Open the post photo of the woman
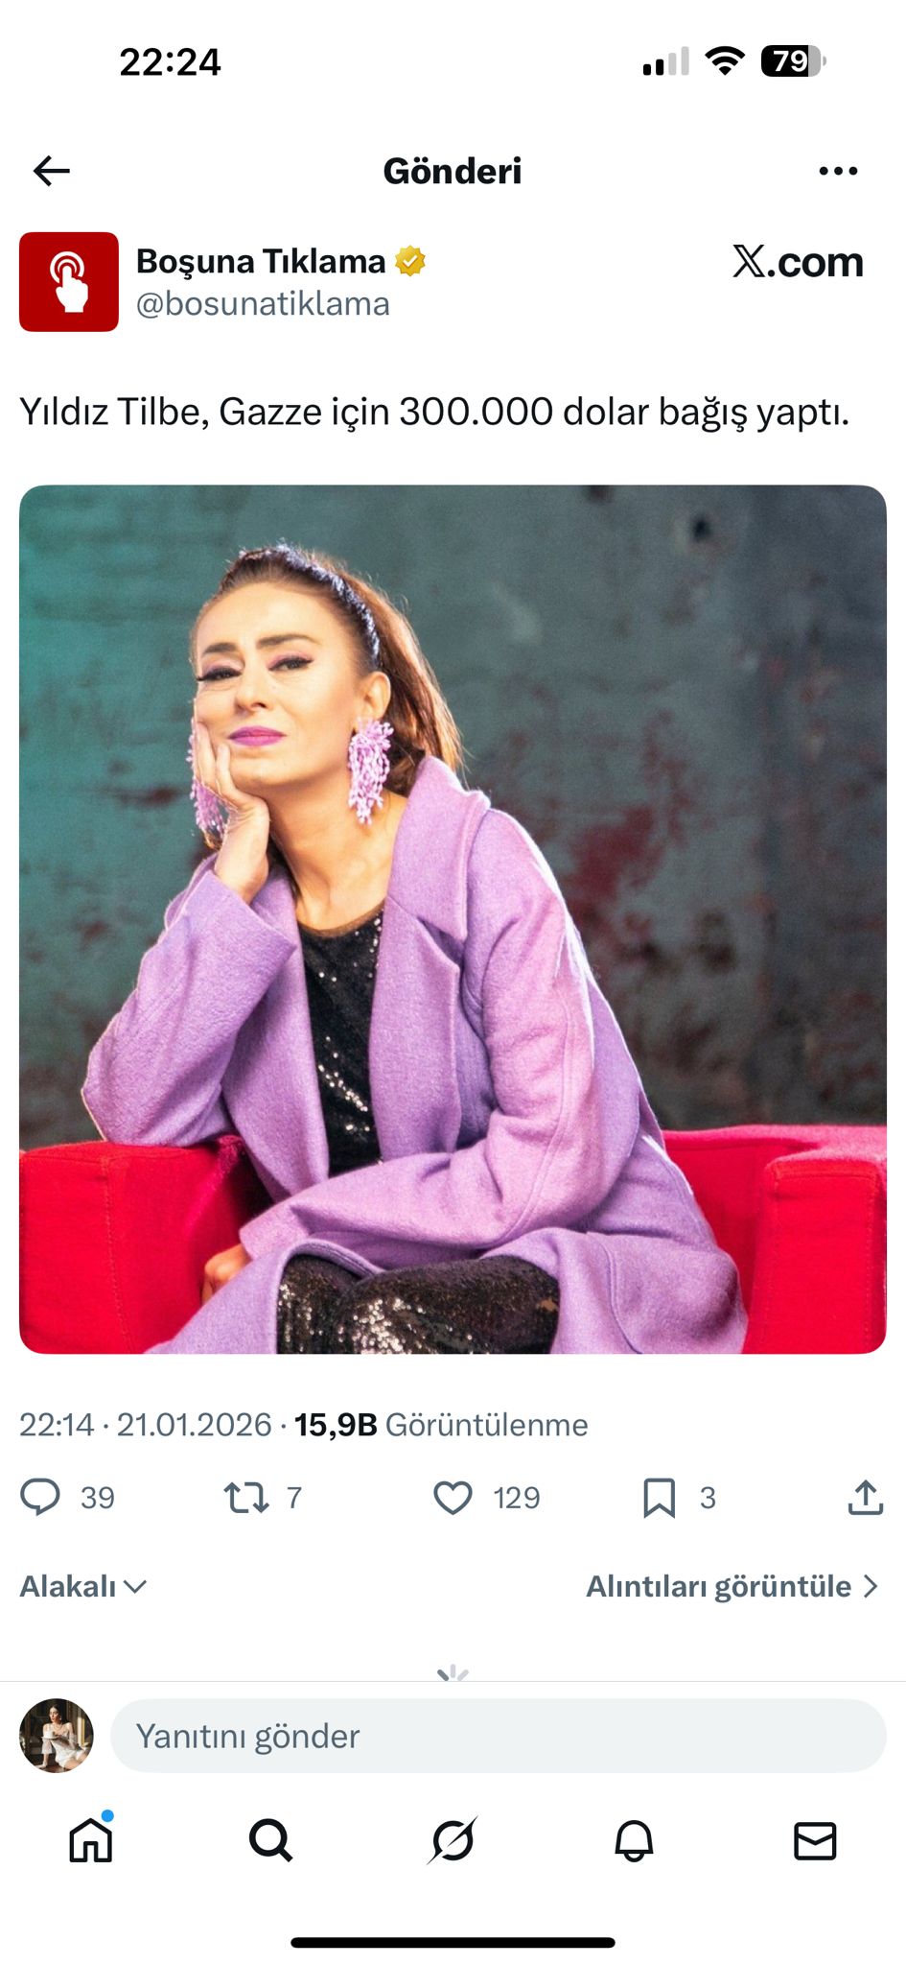This screenshot has height=1965, width=906. pos(453,919)
